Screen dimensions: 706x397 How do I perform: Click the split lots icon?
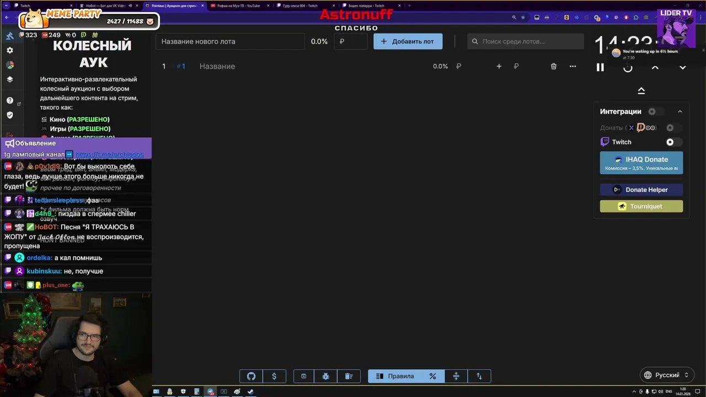pyautogui.click(x=456, y=376)
